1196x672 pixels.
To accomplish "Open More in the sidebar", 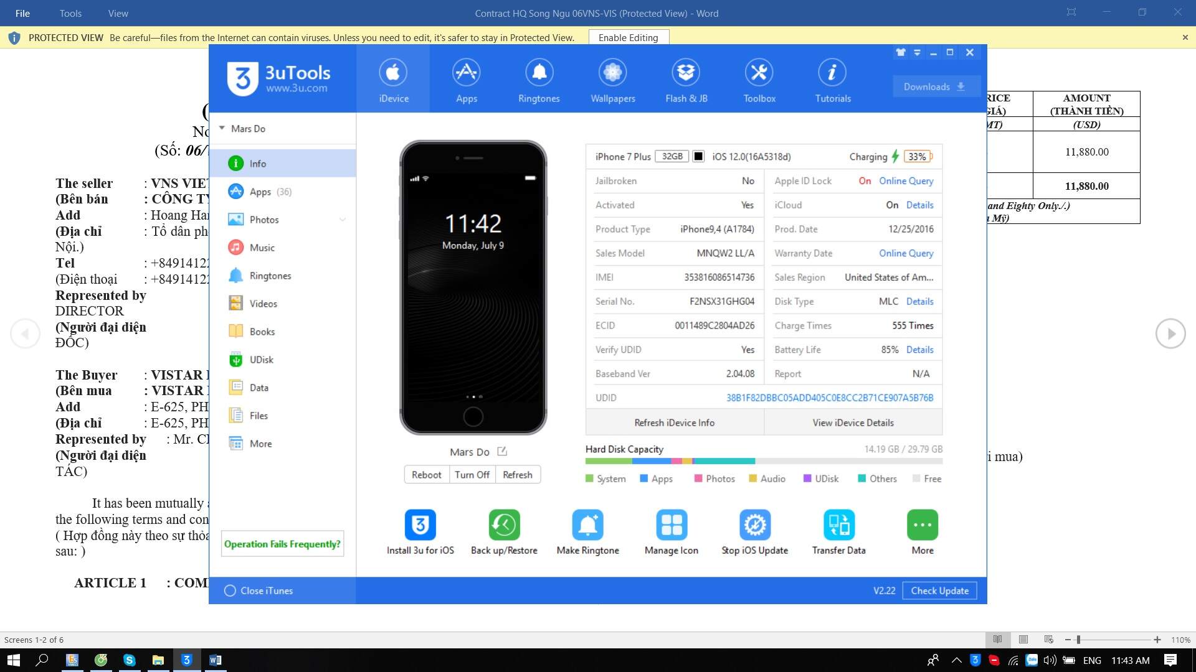I will click(x=283, y=444).
